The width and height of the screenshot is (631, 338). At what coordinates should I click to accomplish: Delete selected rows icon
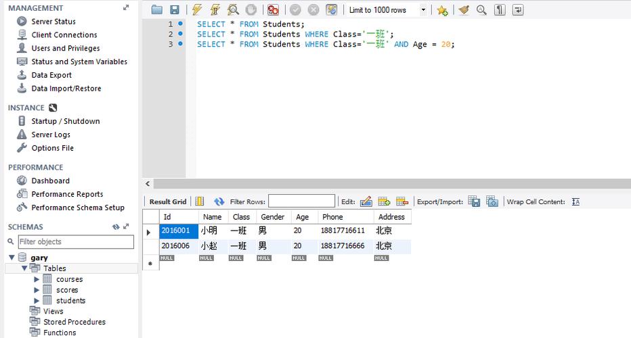pyautogui.click(x=402, y=201)
